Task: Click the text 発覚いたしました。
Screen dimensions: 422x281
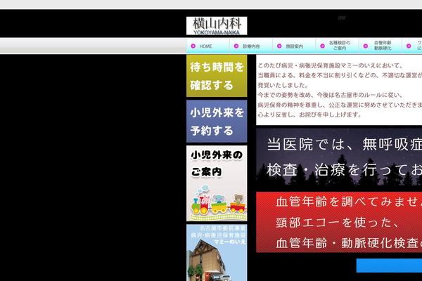Action: 283,85
